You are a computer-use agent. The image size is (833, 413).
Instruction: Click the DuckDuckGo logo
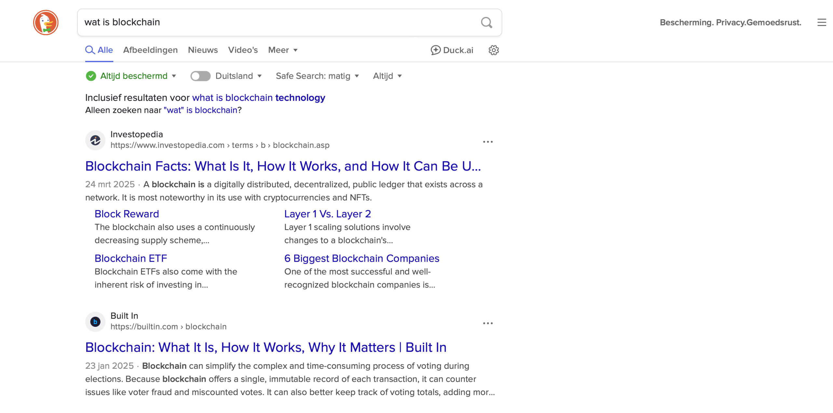46,22
